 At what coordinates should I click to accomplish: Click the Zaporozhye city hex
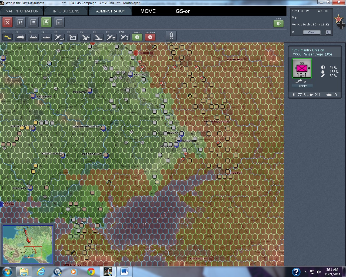pos(106,155)
